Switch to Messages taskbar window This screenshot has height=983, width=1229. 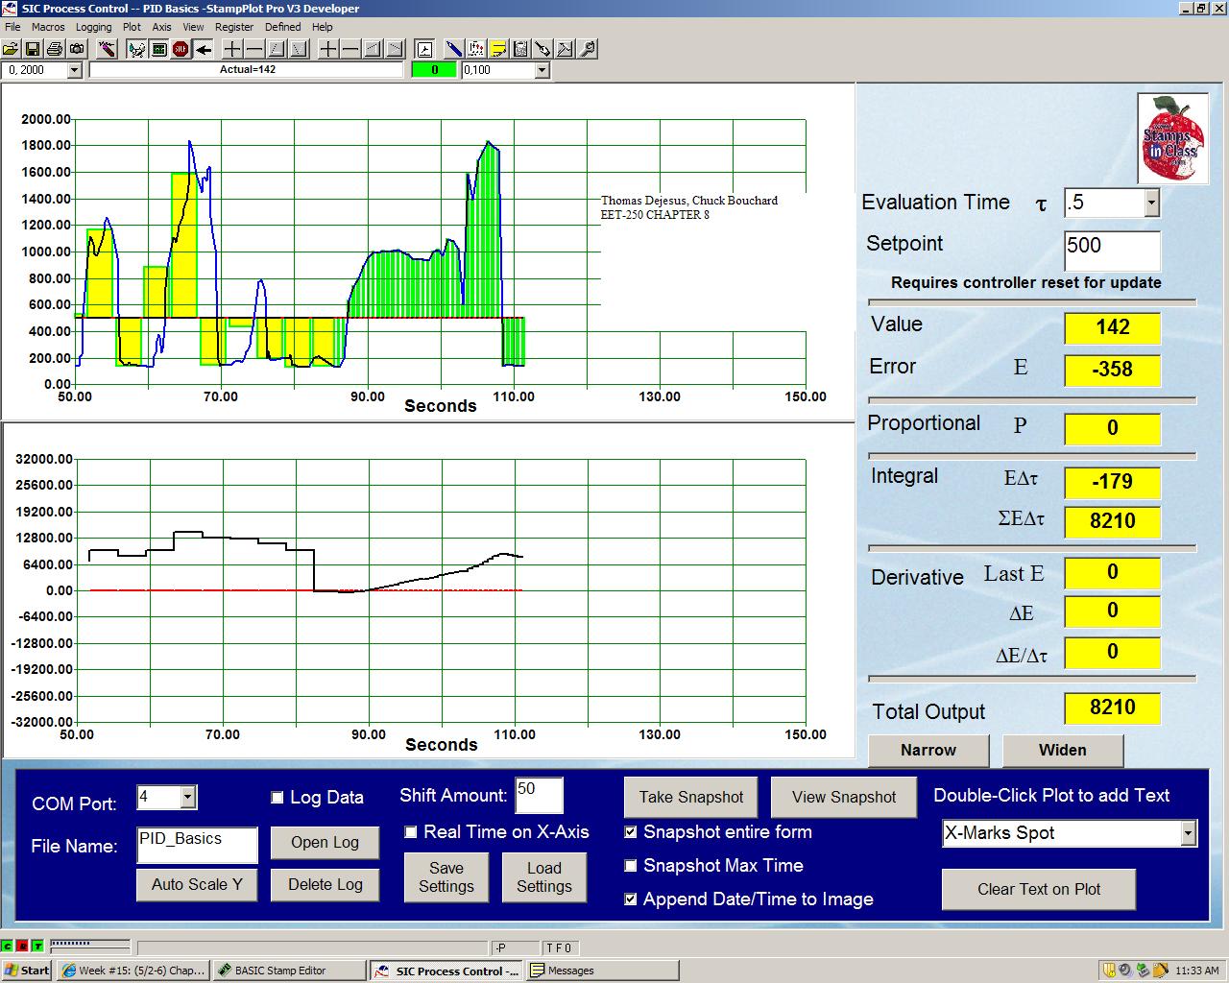(602, 971)
